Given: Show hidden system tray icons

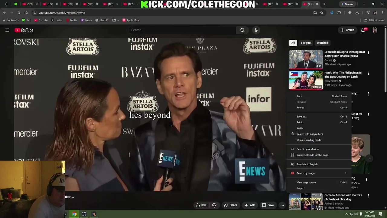Looking at the screenshot, I should click(346, 214).
